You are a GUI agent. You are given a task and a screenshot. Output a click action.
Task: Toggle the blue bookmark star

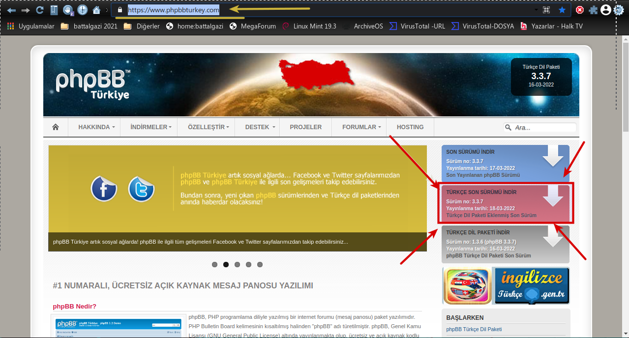coord(562,10)
